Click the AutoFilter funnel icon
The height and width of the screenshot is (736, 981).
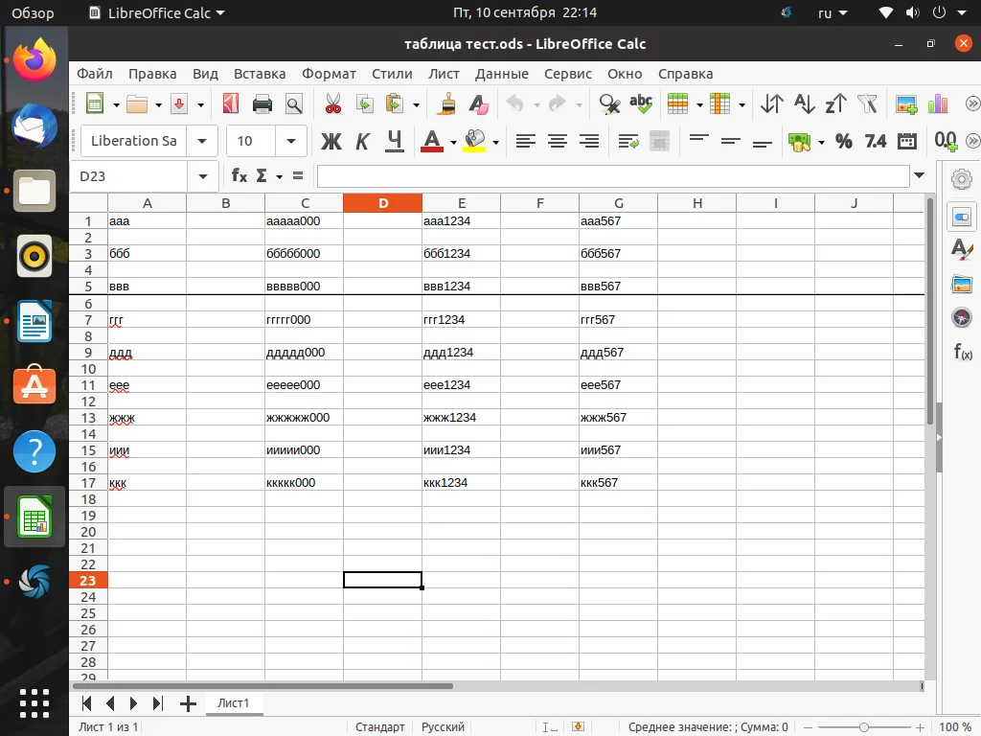867,104
